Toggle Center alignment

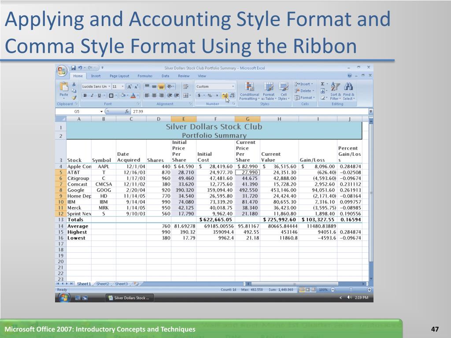154,96
